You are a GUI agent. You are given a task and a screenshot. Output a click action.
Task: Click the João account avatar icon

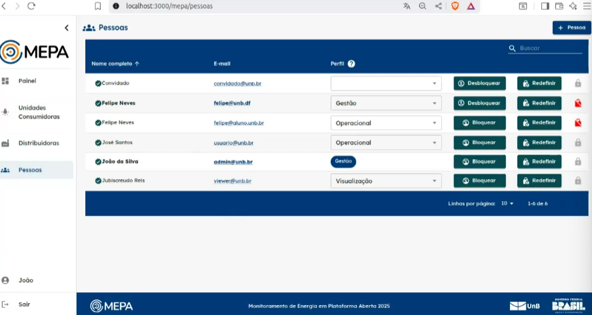coord(5,280)
